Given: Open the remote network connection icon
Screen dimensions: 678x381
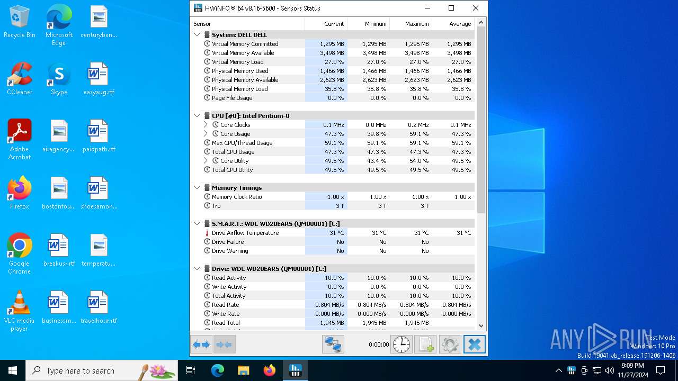Looking at the screenshot, I should coord(333,344).
